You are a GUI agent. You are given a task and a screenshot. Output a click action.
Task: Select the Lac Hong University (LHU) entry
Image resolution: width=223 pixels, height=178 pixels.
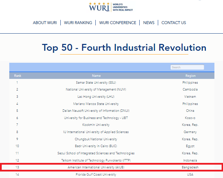(x=96, y=97)
